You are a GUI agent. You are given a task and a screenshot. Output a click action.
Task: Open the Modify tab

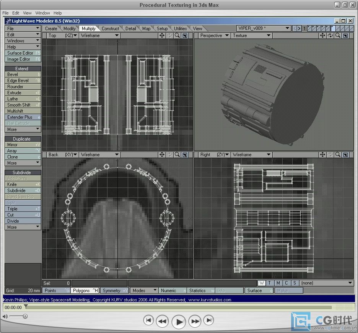pos(69,29)
